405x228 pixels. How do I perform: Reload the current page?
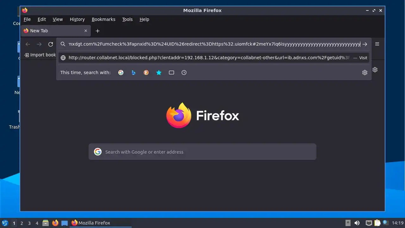[x=51, y=44]
